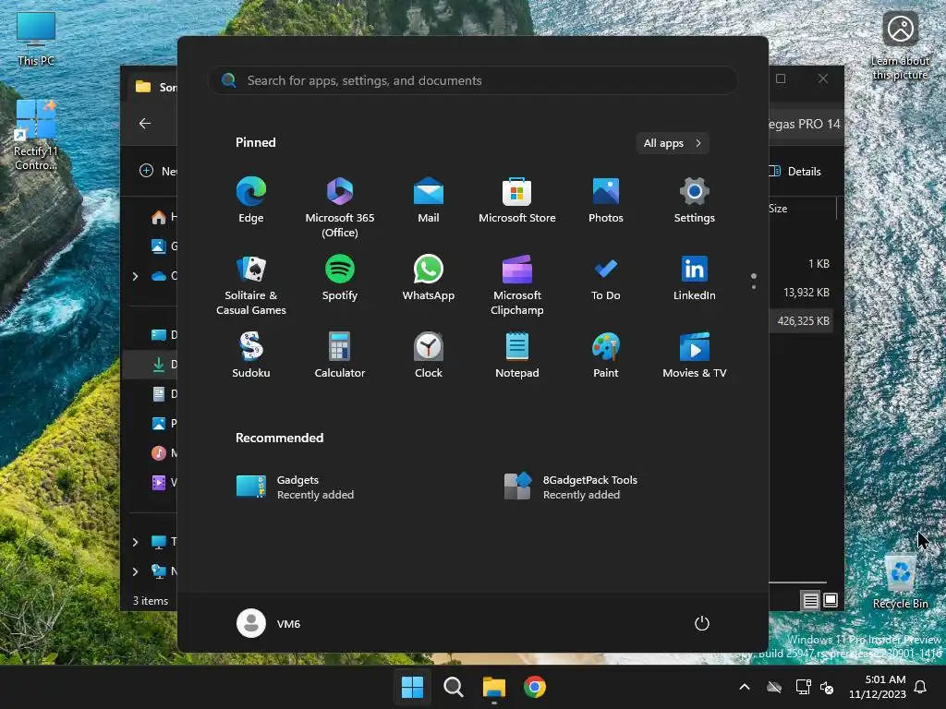This screenshot has height=709, width=946.
Task: Open the LinkedIn app
Action: (x=695, y=278)
